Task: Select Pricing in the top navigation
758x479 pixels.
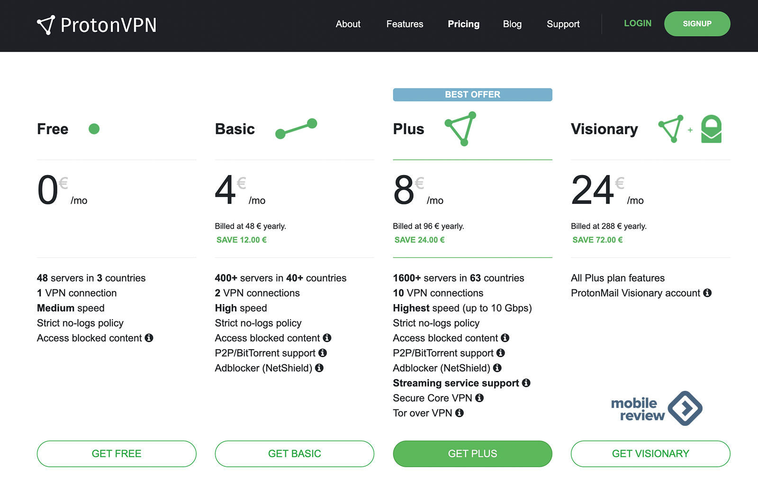Action: pos(463,24)
